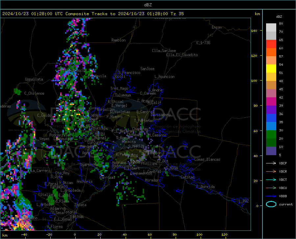Screen dimensions: 296x239
Task: Select the light blue 30 dBZ color swatch
Action: click(x=271, y=126)
